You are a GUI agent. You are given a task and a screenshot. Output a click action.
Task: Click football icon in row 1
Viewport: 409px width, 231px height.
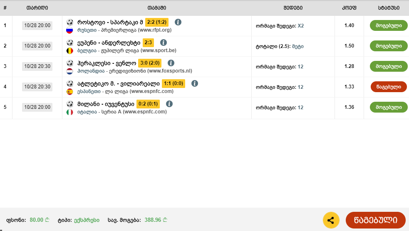[69, 22]
